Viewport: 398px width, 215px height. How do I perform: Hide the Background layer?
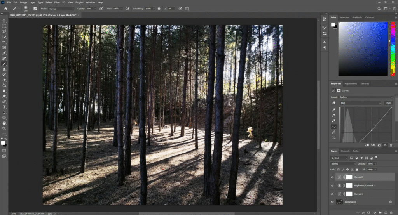coord(332,202)
